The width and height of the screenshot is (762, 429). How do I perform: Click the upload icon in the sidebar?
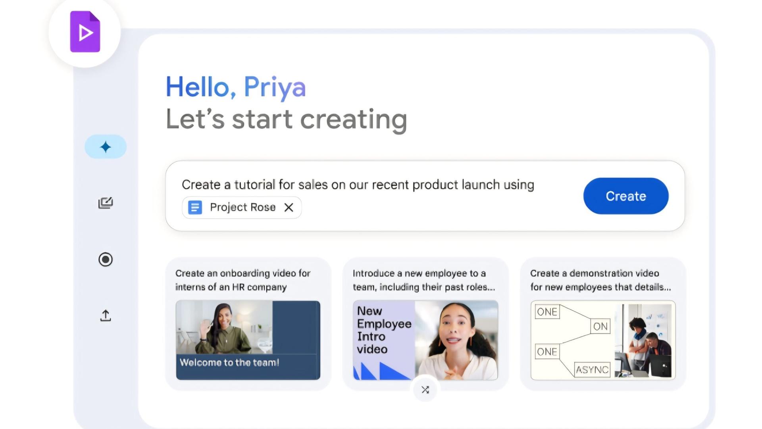coord(105,316)
